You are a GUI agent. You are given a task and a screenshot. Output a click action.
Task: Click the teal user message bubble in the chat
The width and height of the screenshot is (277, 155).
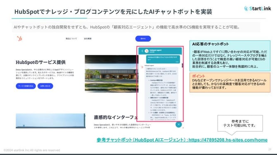163,59
